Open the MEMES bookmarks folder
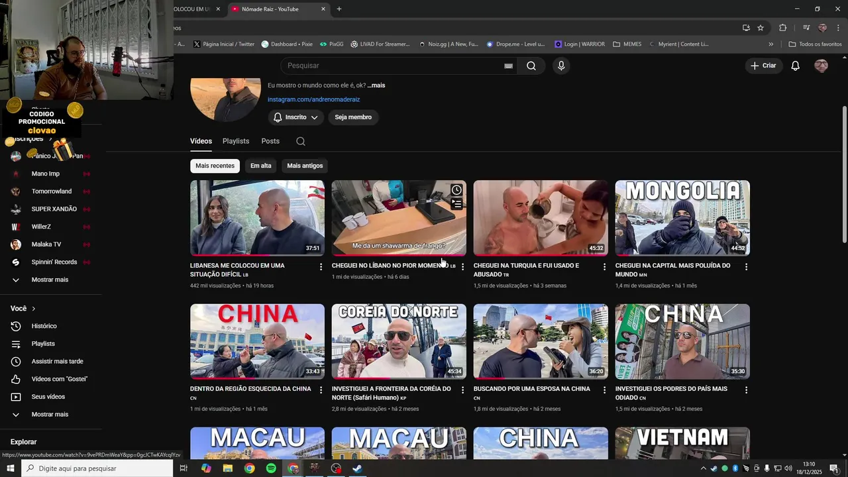 coord(627,44)
